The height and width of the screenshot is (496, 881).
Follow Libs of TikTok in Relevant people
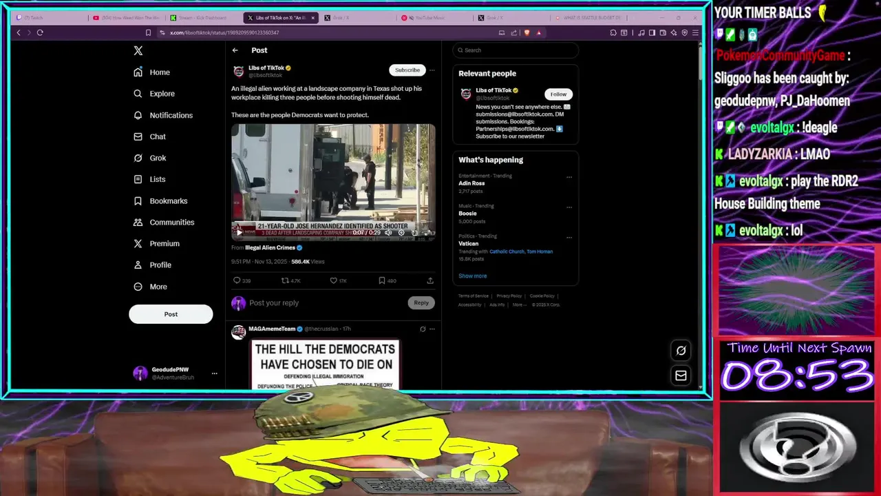[558, 94]
